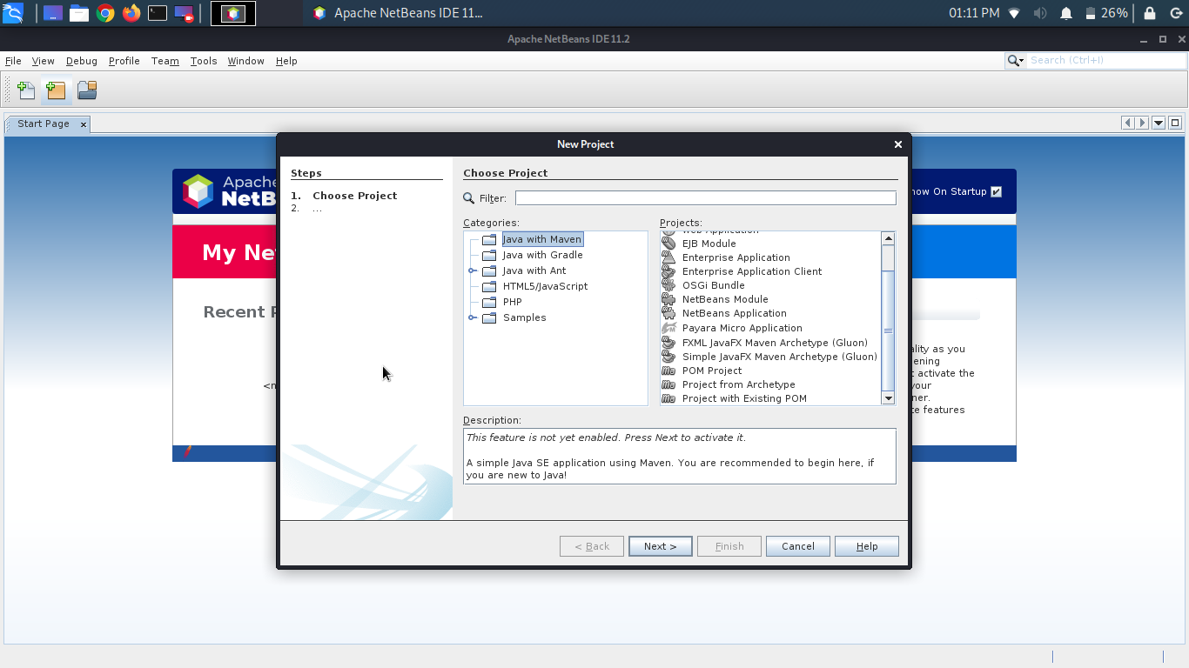
Task: Select NetBeans Application project type
Action: (x=734, y=313)
